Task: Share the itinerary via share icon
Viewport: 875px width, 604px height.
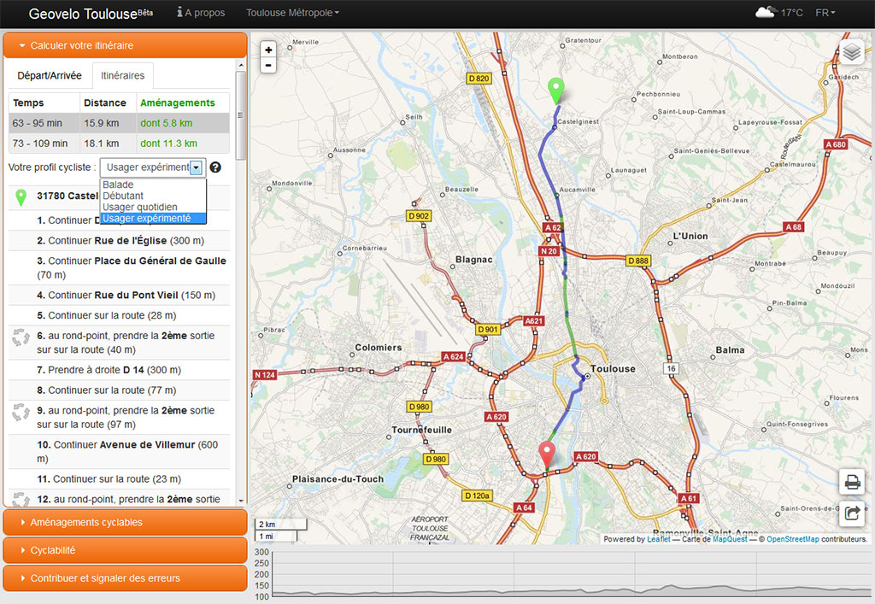Action: tap(852, 513)
